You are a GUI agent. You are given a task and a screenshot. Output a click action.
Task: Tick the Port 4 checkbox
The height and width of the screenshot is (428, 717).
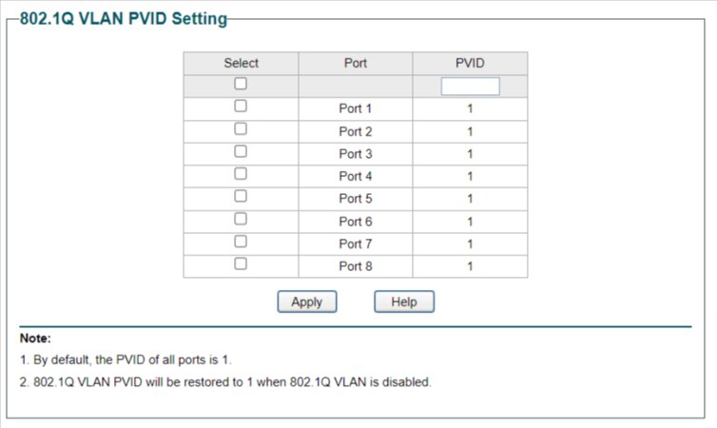241,174
